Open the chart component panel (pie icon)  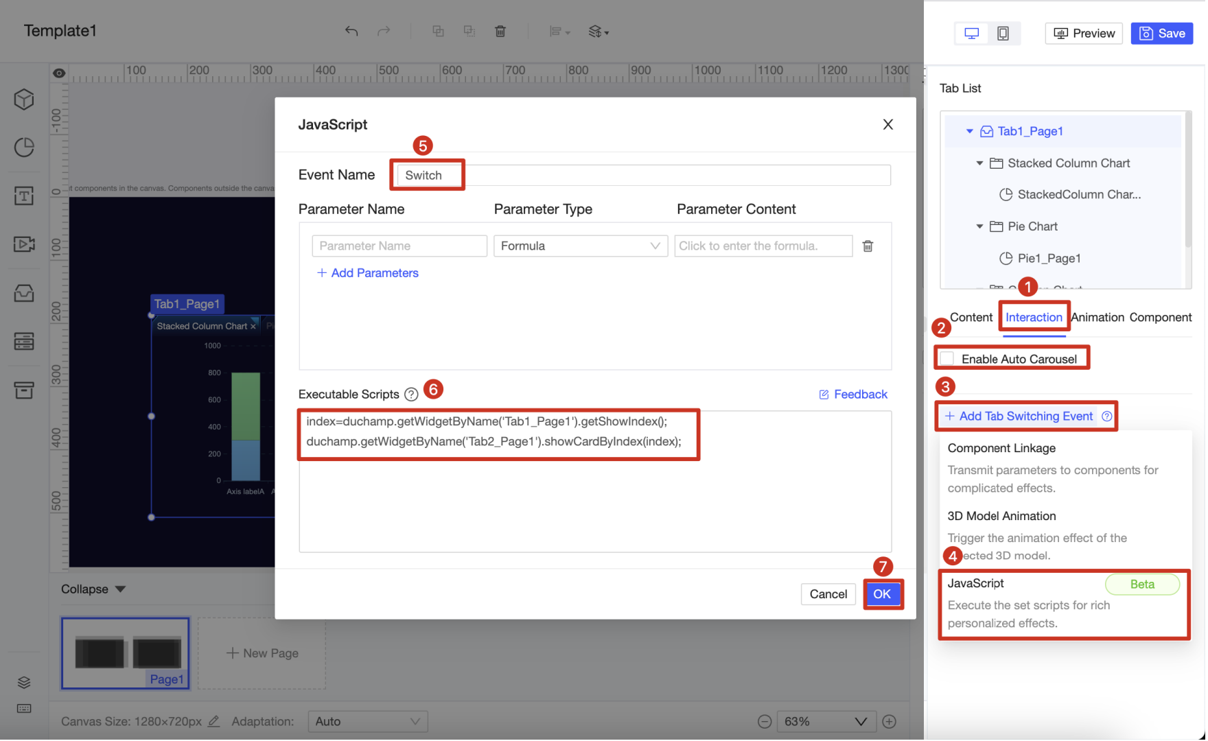[23, 147]
